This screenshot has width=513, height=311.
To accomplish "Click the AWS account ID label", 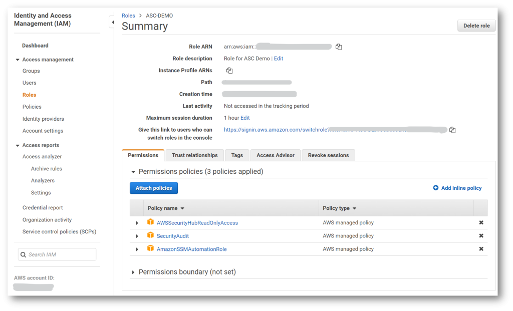I will coord(35,278).
